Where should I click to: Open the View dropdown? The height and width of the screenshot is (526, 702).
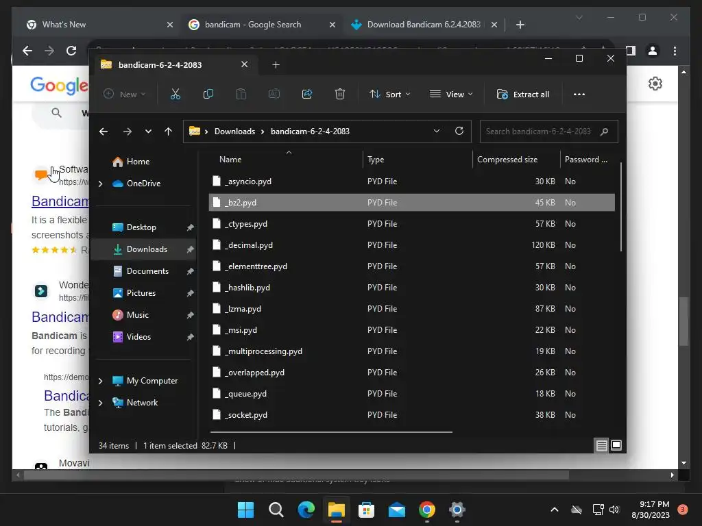(451, 95)
